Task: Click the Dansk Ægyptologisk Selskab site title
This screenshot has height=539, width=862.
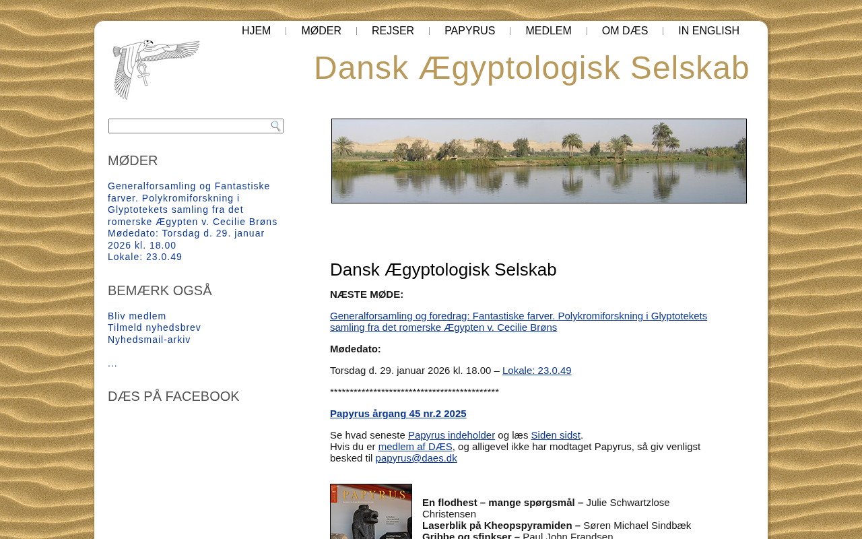Action: [x=531, y=68]
